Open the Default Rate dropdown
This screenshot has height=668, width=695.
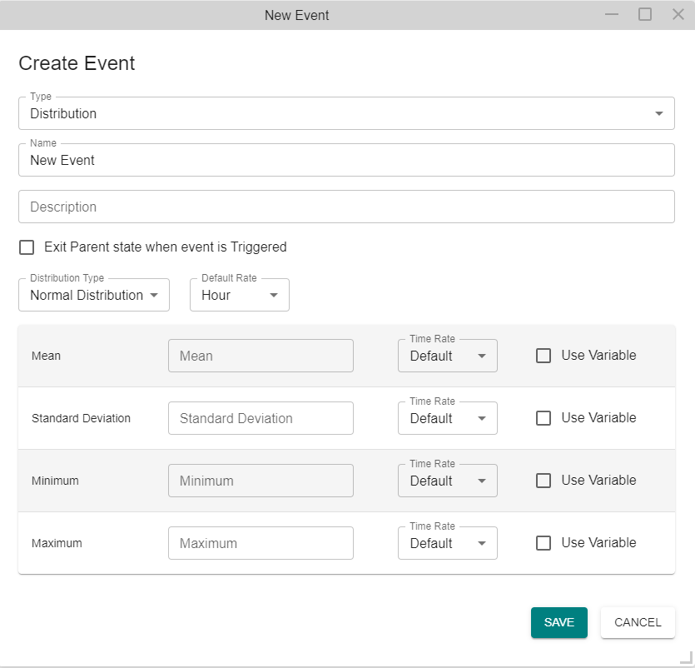(239, 295)
